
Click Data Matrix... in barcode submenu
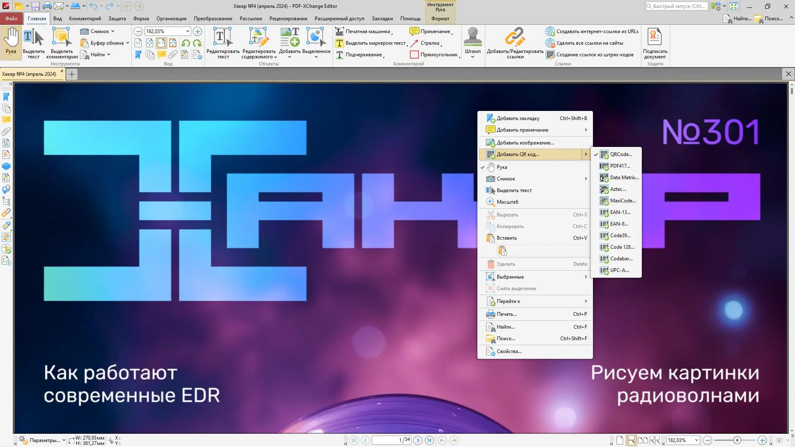pos(624,178)
